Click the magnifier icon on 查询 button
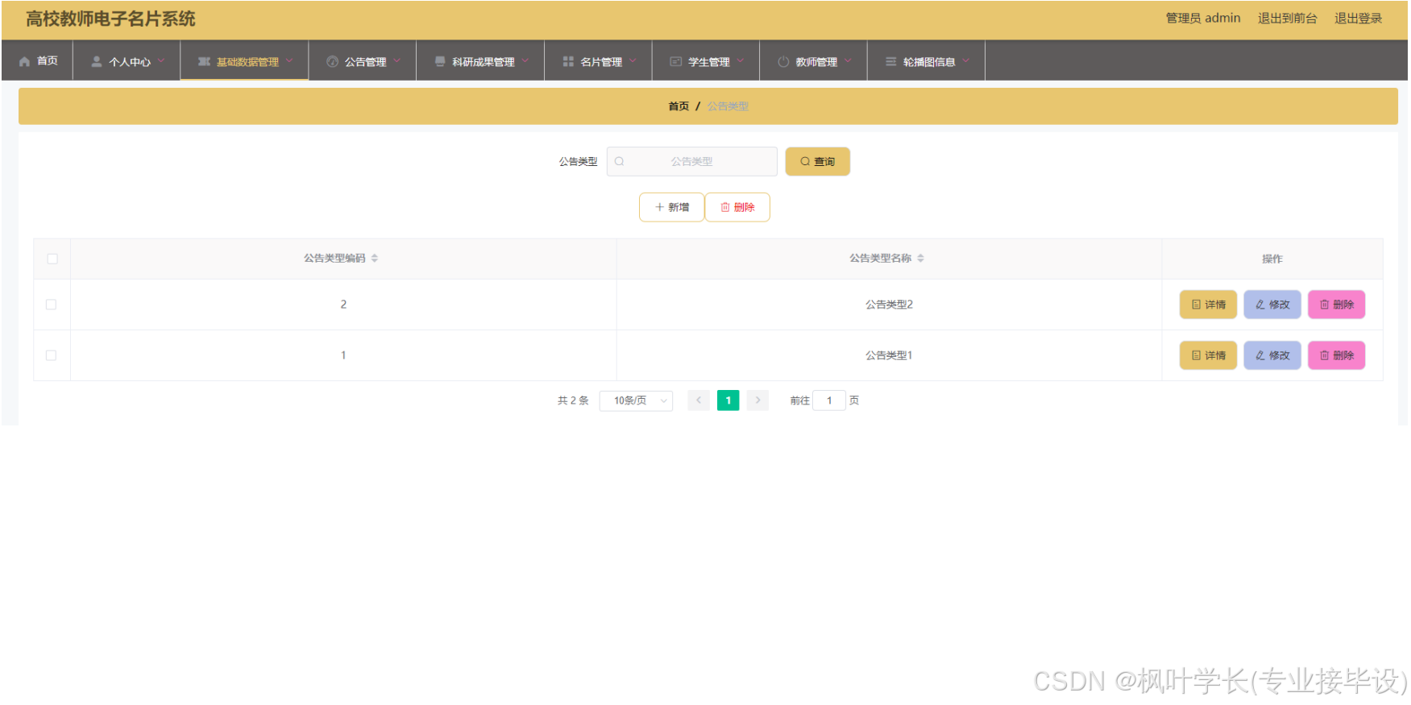This screenshot has width=1411, height=705. pos(805,161)
